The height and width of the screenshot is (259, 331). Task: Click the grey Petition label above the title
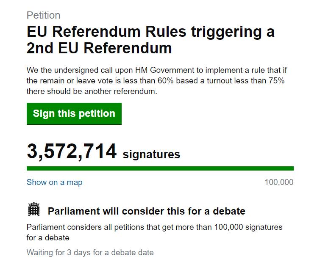pos(43,15)
